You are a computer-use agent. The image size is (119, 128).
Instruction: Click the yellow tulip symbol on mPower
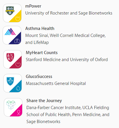click(x=18, y=19)
